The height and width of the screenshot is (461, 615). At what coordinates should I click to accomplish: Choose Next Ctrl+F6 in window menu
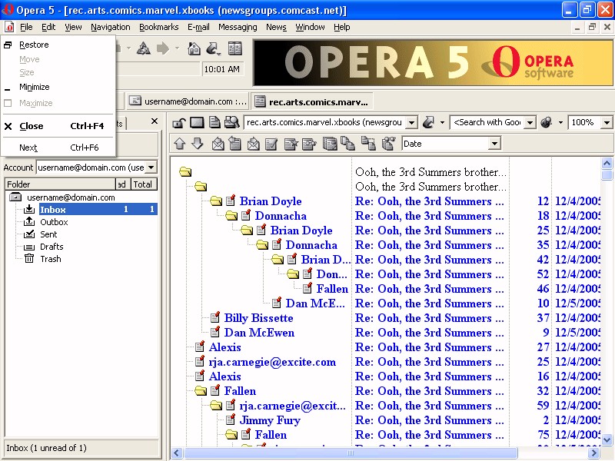tap(58, 148)
